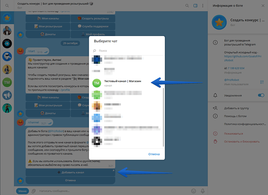Click the first Мои розыгрыши button at top
The width and height of the screenshot is (268, 195).
(48, 26)
